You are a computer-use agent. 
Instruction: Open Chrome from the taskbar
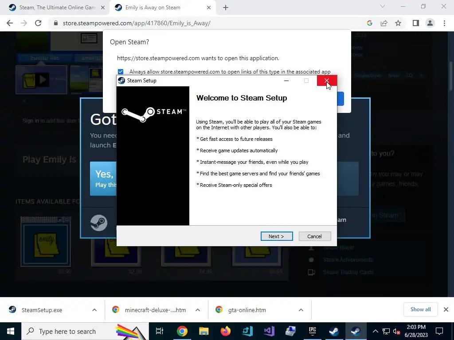click(x=182, y=331)
